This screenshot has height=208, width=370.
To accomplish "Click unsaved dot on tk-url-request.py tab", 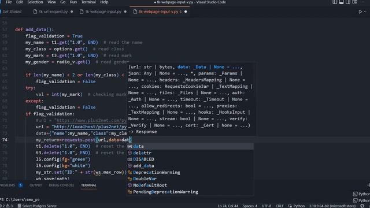I will click(72, 12).
